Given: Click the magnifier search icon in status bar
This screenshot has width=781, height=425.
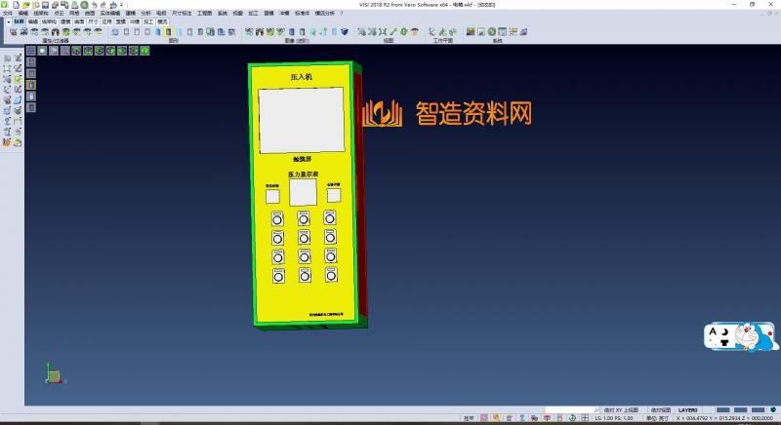Looking at the screenshot, I should click(x=596, y=410).
